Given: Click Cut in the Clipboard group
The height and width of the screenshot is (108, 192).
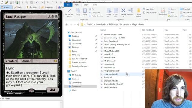Looking at the screenshot, I should tap(92, 9).
